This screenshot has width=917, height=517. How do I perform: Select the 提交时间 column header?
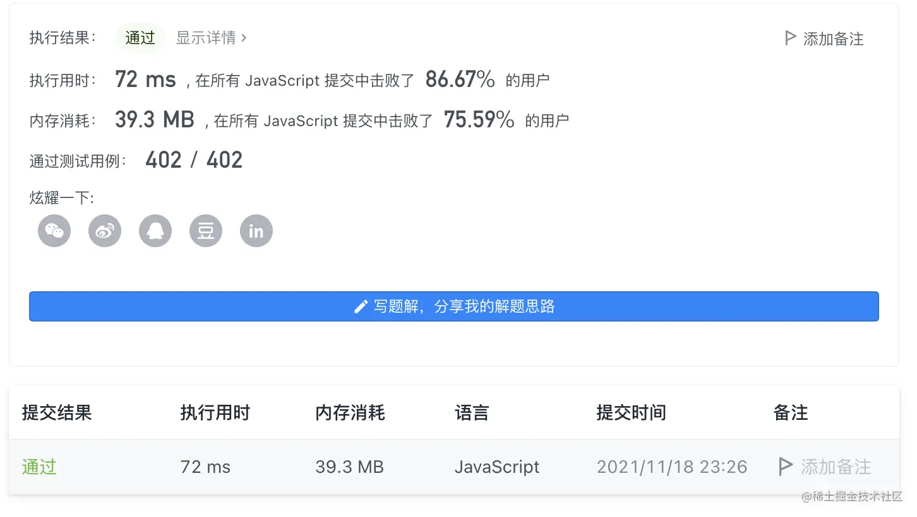click(x=632, y=413)
